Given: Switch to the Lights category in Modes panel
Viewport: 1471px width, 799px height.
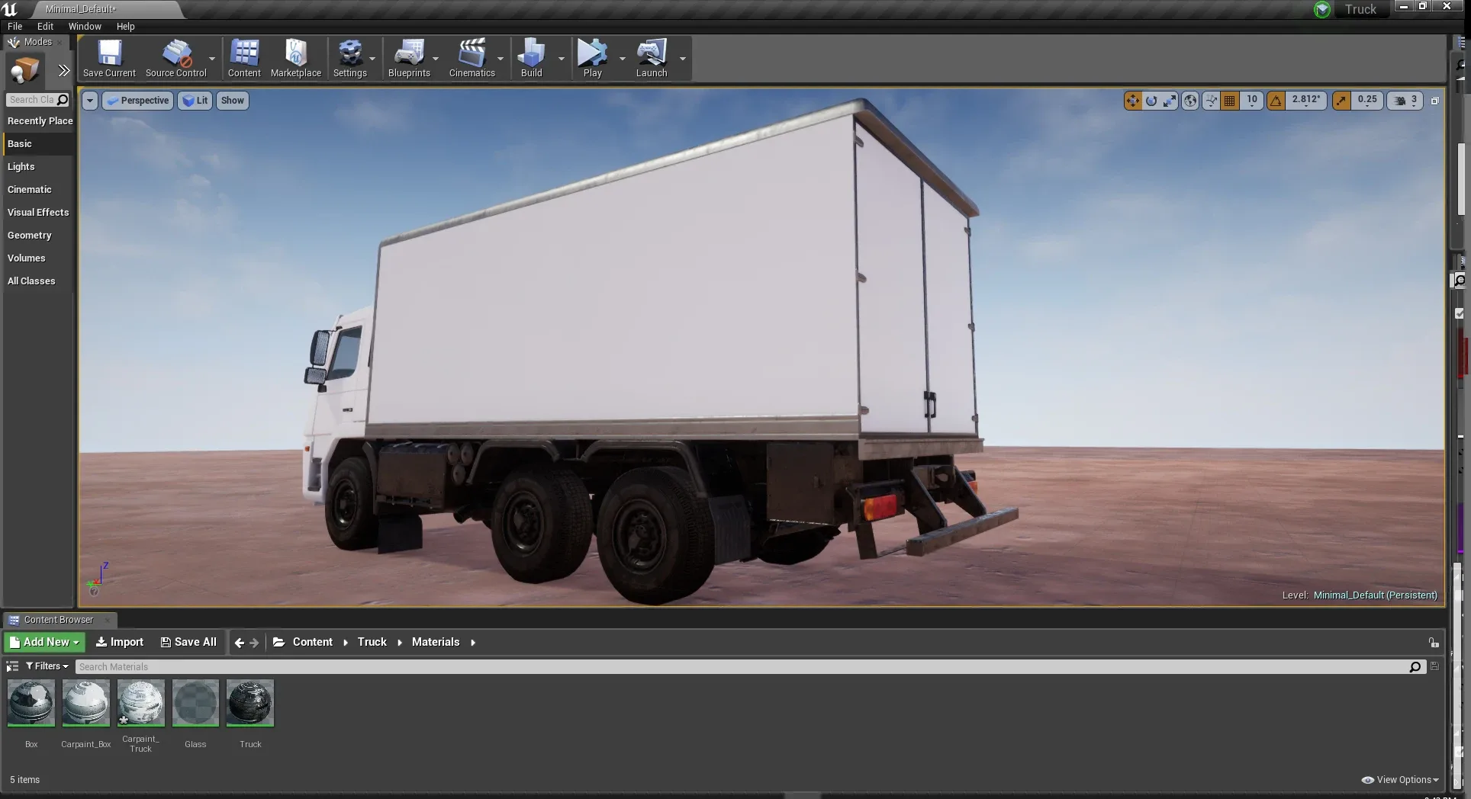Looking at the screenshot, I should point(21,166).
